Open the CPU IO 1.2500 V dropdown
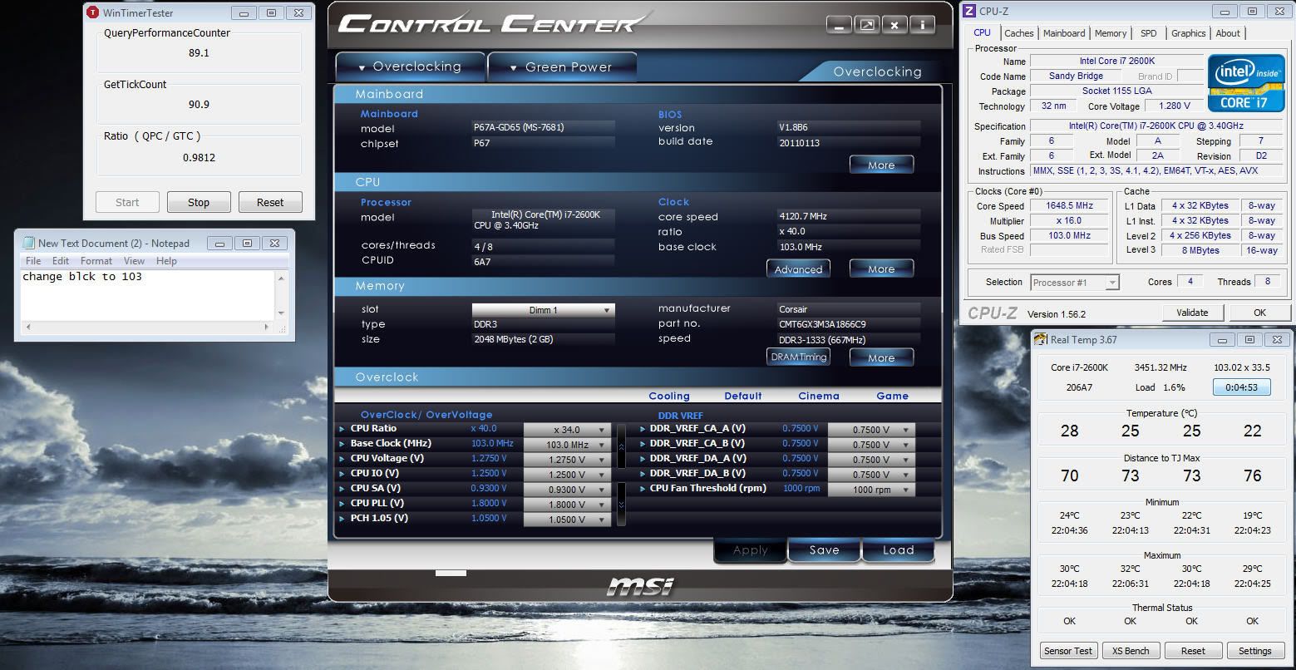1296x670 pixels. [567, 475]
